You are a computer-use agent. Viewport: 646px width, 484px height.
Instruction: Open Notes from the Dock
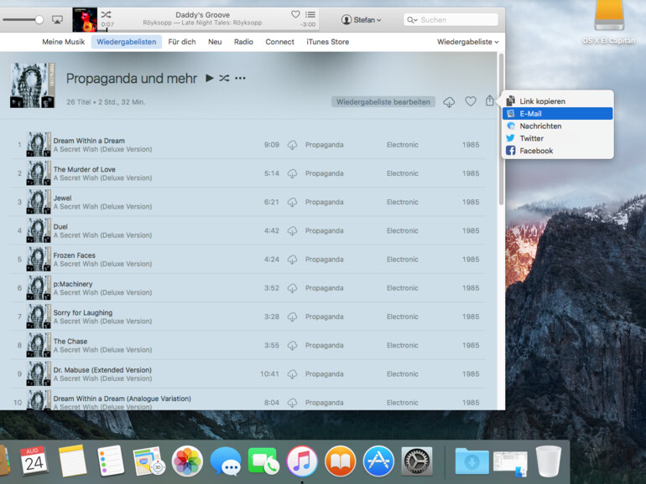point(72,461)
